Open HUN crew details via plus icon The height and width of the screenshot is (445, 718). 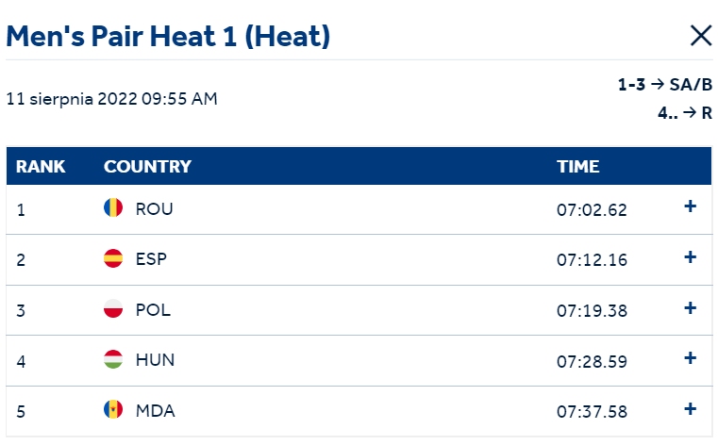690,358
